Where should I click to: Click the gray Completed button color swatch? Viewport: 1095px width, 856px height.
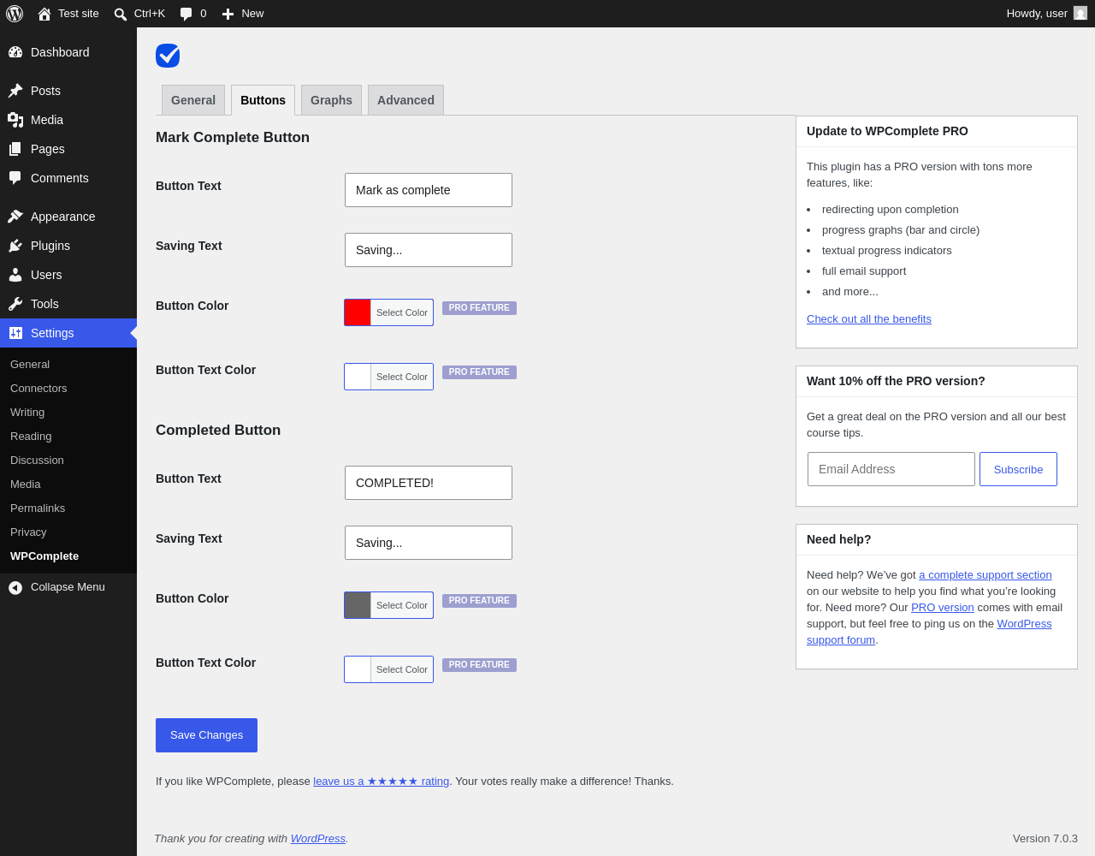tap(358, 605)
